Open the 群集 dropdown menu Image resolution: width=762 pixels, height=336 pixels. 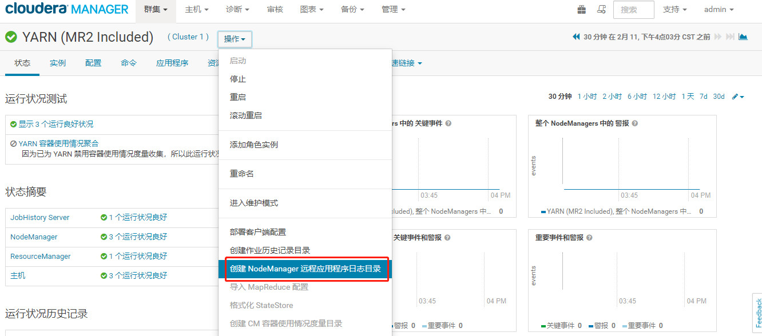[x=156, y=10]
